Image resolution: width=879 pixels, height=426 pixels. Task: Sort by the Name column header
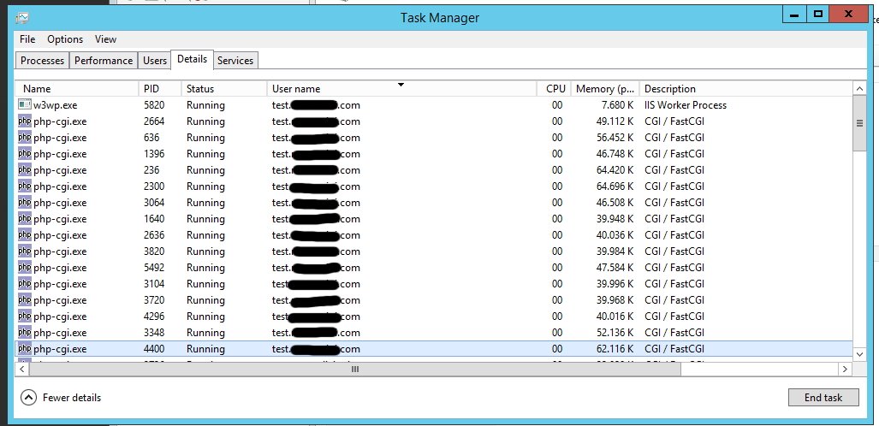click(77, 89)
